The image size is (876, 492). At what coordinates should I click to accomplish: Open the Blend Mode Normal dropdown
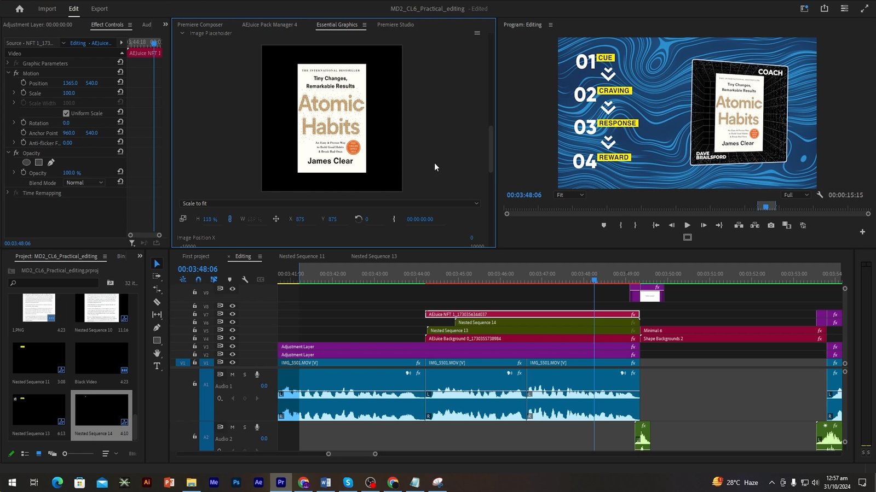coord(84,183)
